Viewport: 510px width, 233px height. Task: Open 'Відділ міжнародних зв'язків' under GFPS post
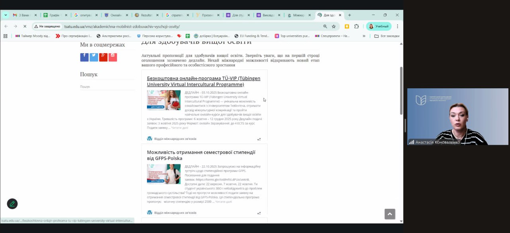point(175,213)
